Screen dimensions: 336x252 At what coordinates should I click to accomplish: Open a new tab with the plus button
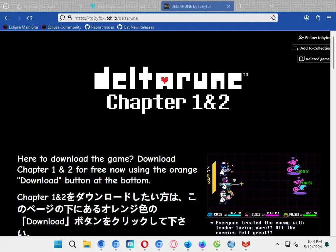241,6
